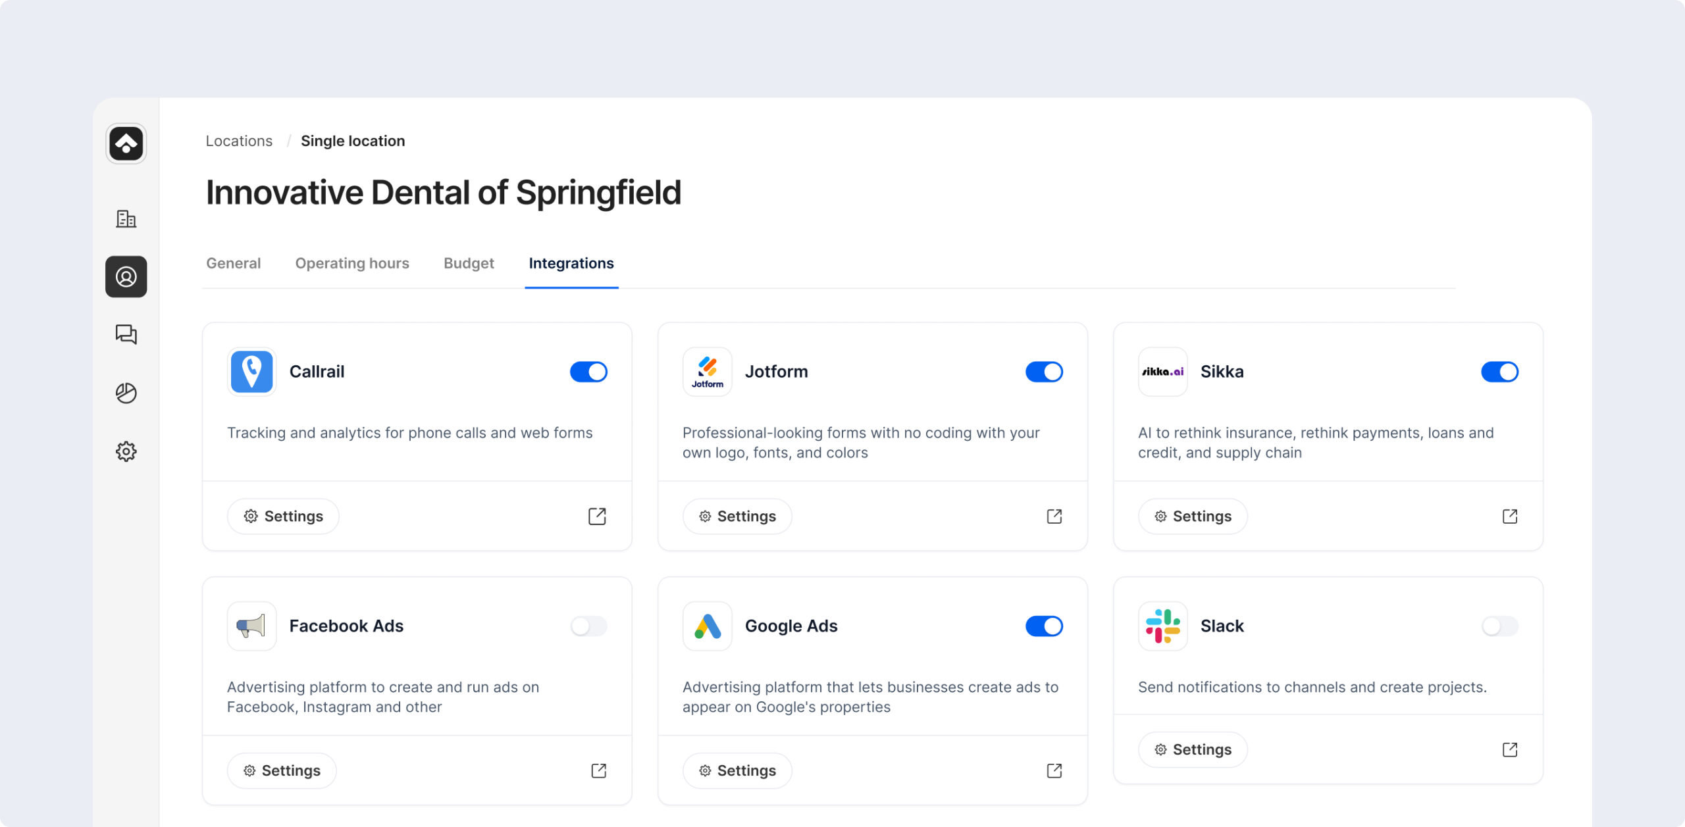Click the Google Ads logo thumbnail
Image resolution: width=1685 pixels, height=827 pixels.
(x=707, y=626)
